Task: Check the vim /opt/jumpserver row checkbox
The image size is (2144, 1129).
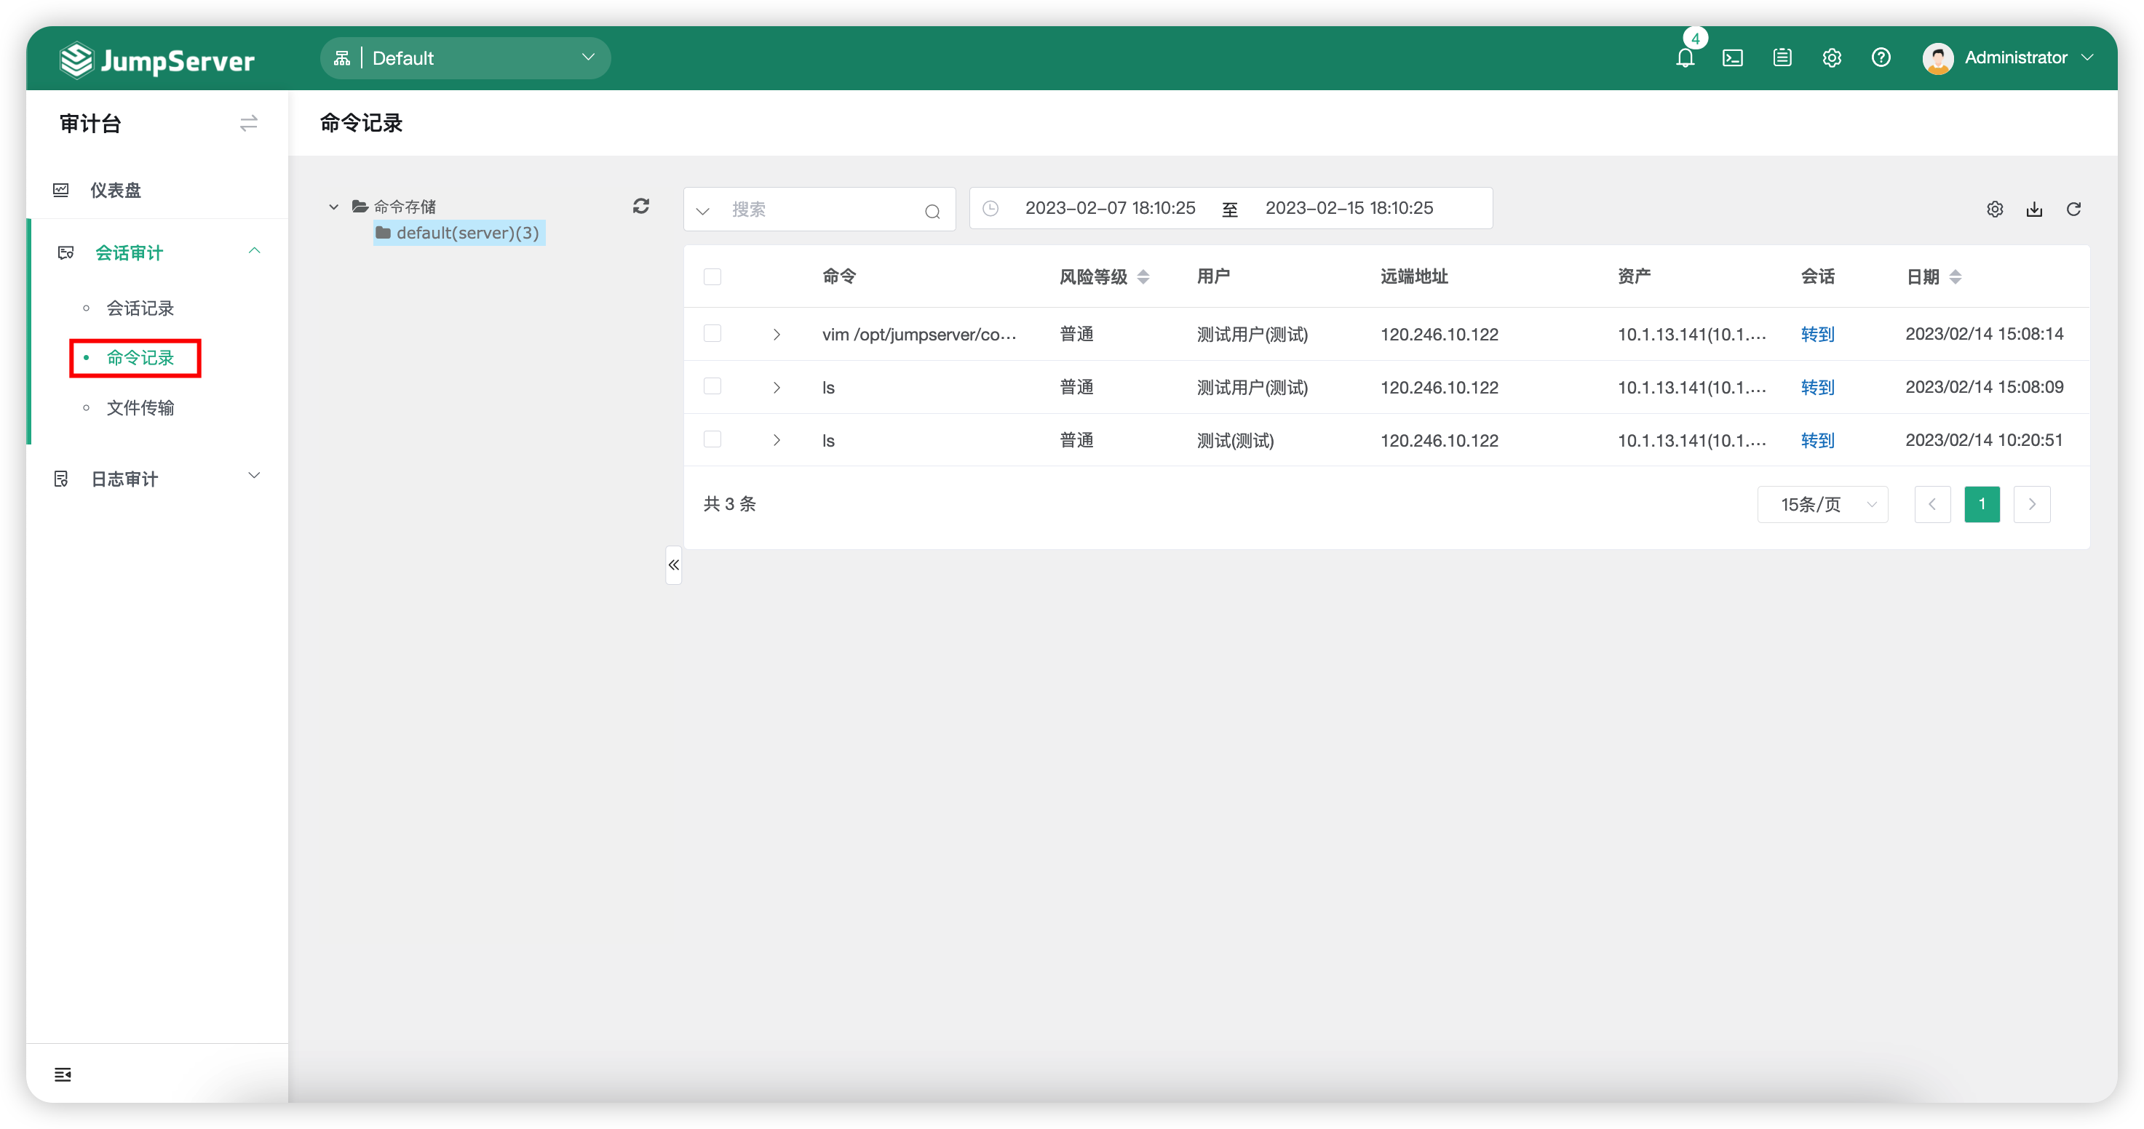Action: [712, 334]
